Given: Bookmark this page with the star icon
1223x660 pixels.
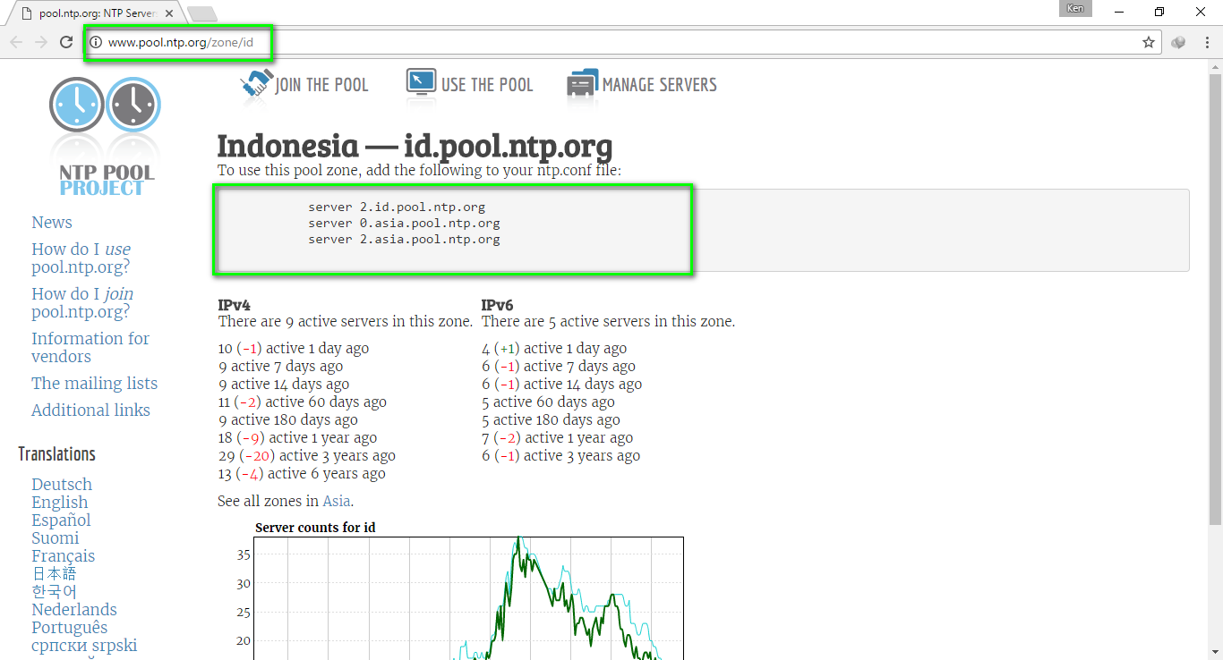Looking at the screenshot, I should click(1149, 42).
